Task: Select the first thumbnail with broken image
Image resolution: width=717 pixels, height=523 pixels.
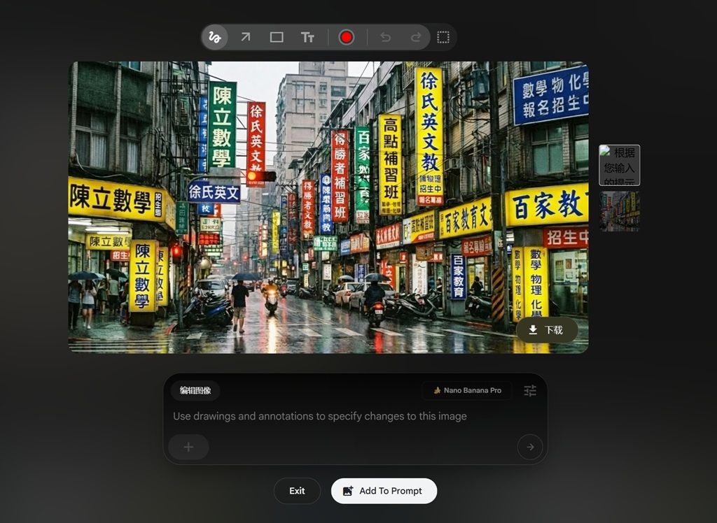Action: 619,165
